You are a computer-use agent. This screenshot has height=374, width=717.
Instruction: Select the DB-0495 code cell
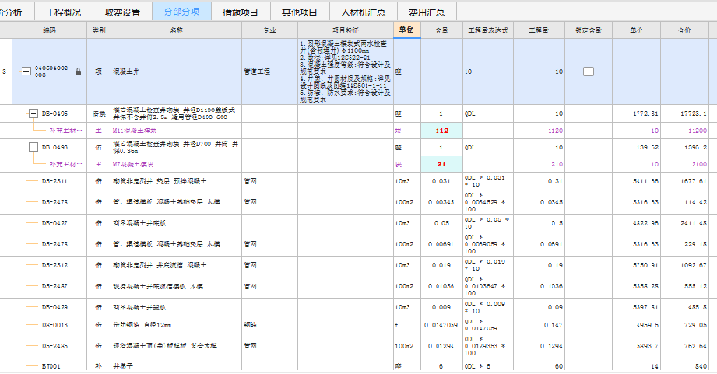click(x=54, y=114)
